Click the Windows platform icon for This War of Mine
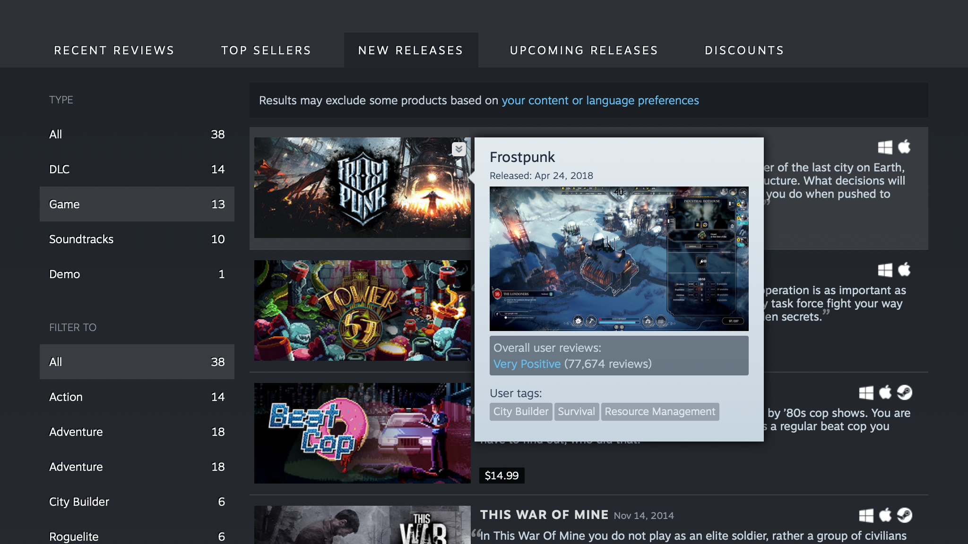Screen dimensions: 968x544 point(866,516)
